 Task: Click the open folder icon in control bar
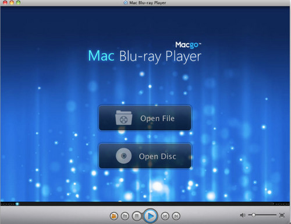[x=125, y=216]
